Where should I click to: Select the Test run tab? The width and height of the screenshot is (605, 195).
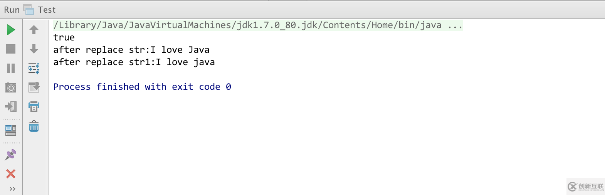[x=46, y=10]
